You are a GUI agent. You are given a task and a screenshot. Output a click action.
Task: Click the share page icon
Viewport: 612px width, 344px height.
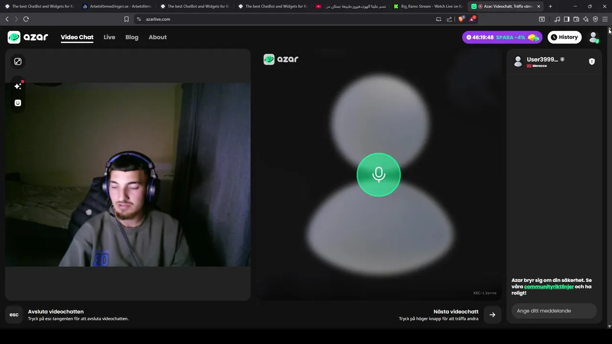(x=449, y=19)
